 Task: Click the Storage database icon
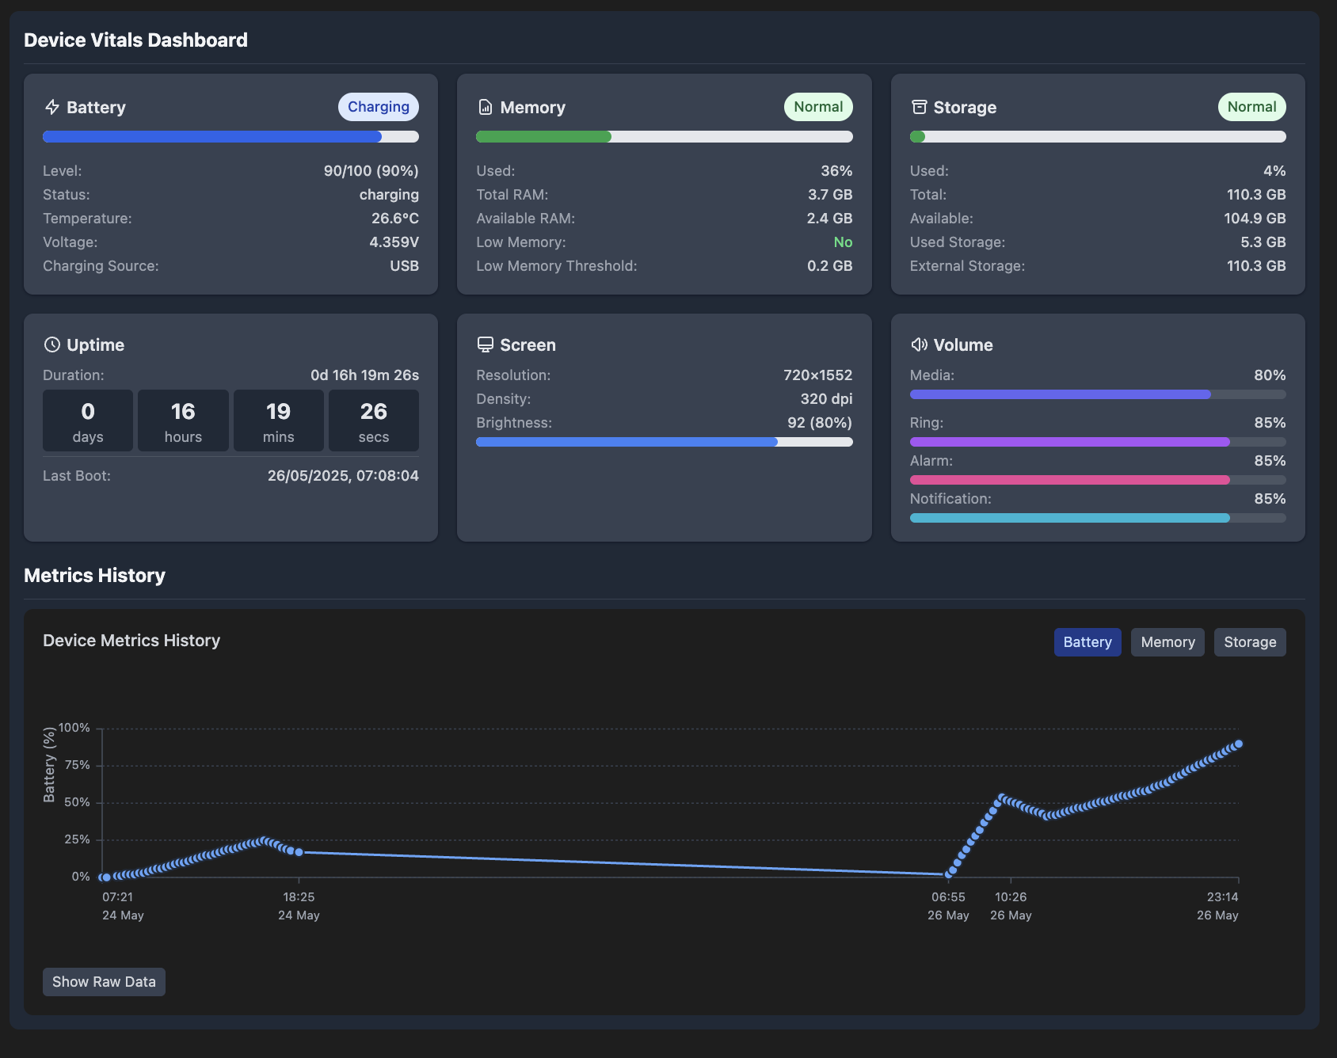920,107
